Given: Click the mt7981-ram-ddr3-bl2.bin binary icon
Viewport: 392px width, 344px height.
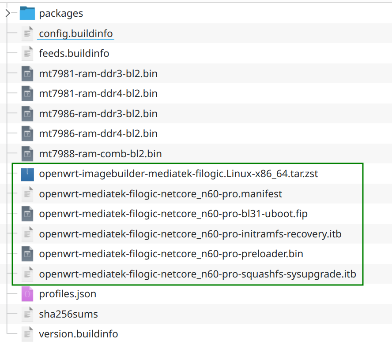Looking at the screenshot, I should coord(27,74).
